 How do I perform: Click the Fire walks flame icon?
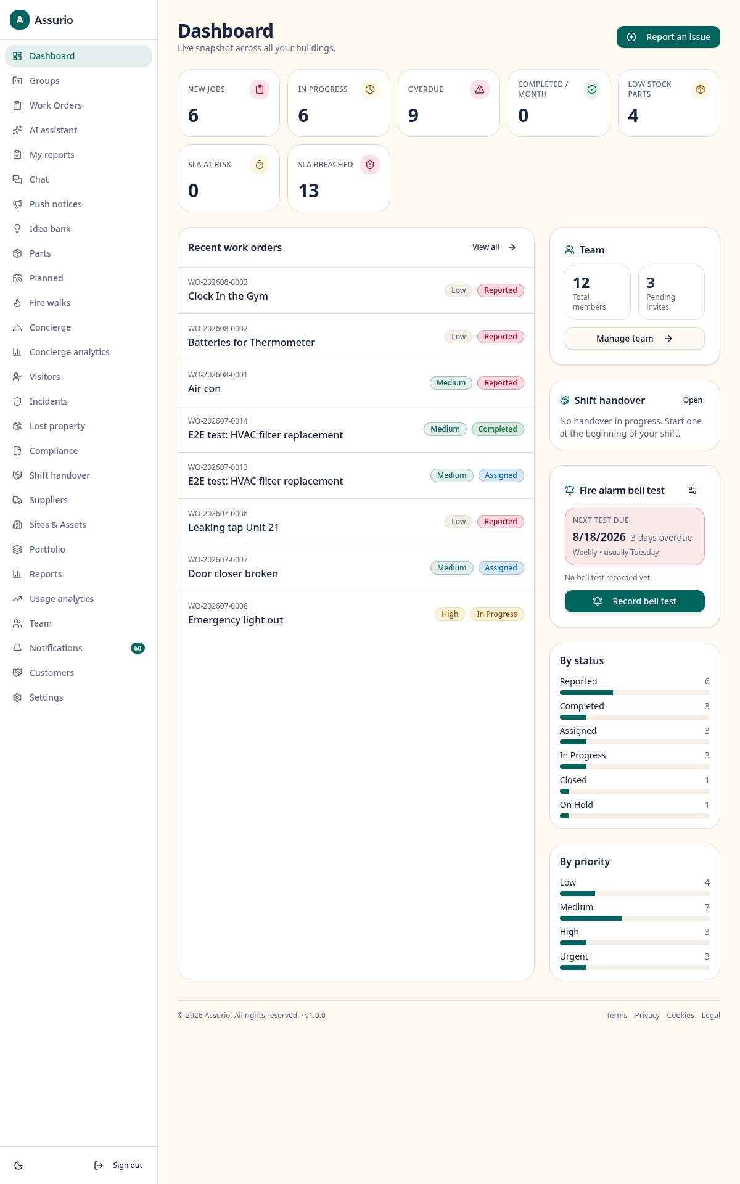point(17,303)
